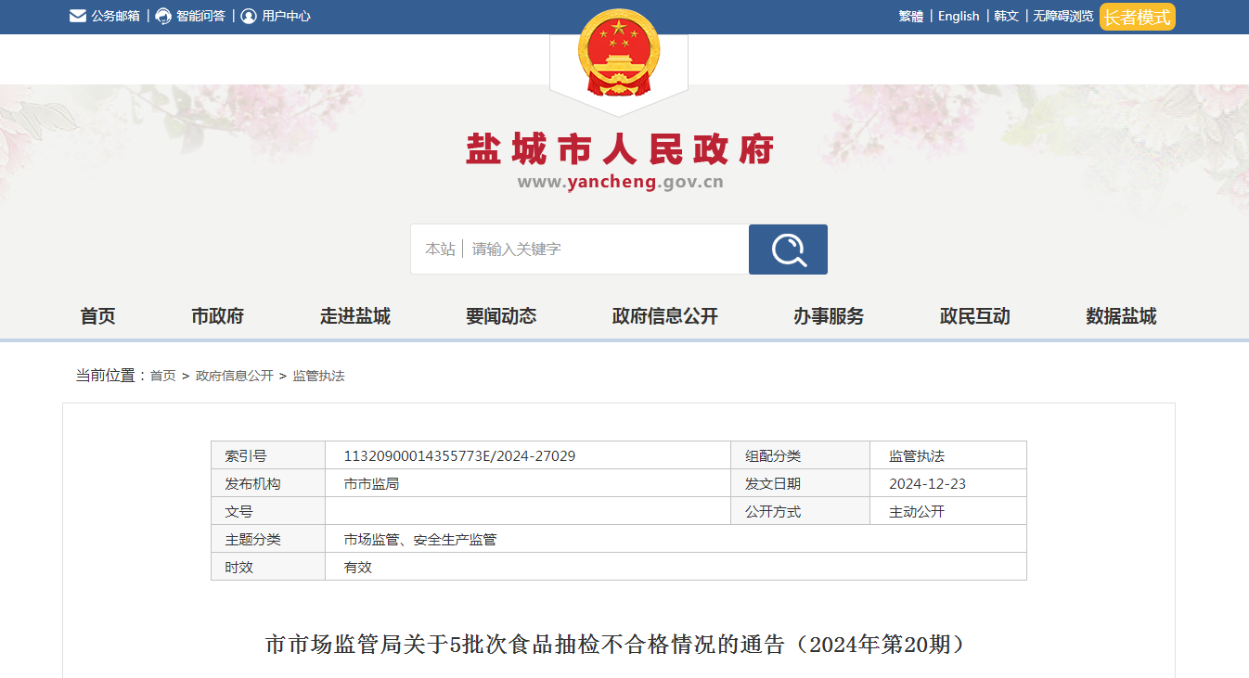
Task: Activate the 长者模式 button
Action: pyautogui.click(x=1138, y=17)
